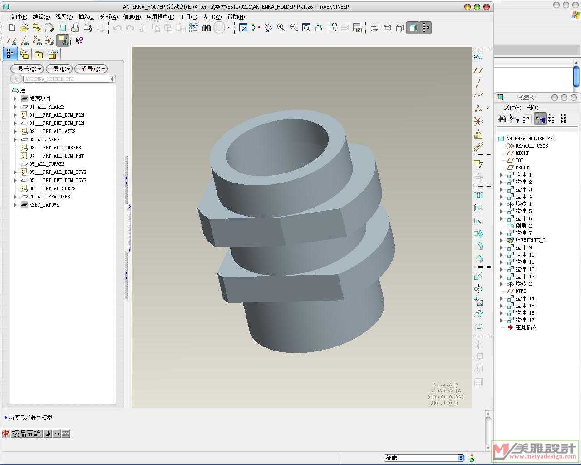Save the model with the floppy disk icon
The height and width of the screenshot is (465, 581).
[63, 28]
